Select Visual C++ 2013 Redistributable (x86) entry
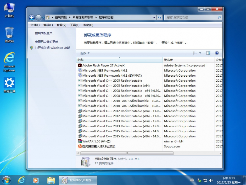 tap(120, 126)
